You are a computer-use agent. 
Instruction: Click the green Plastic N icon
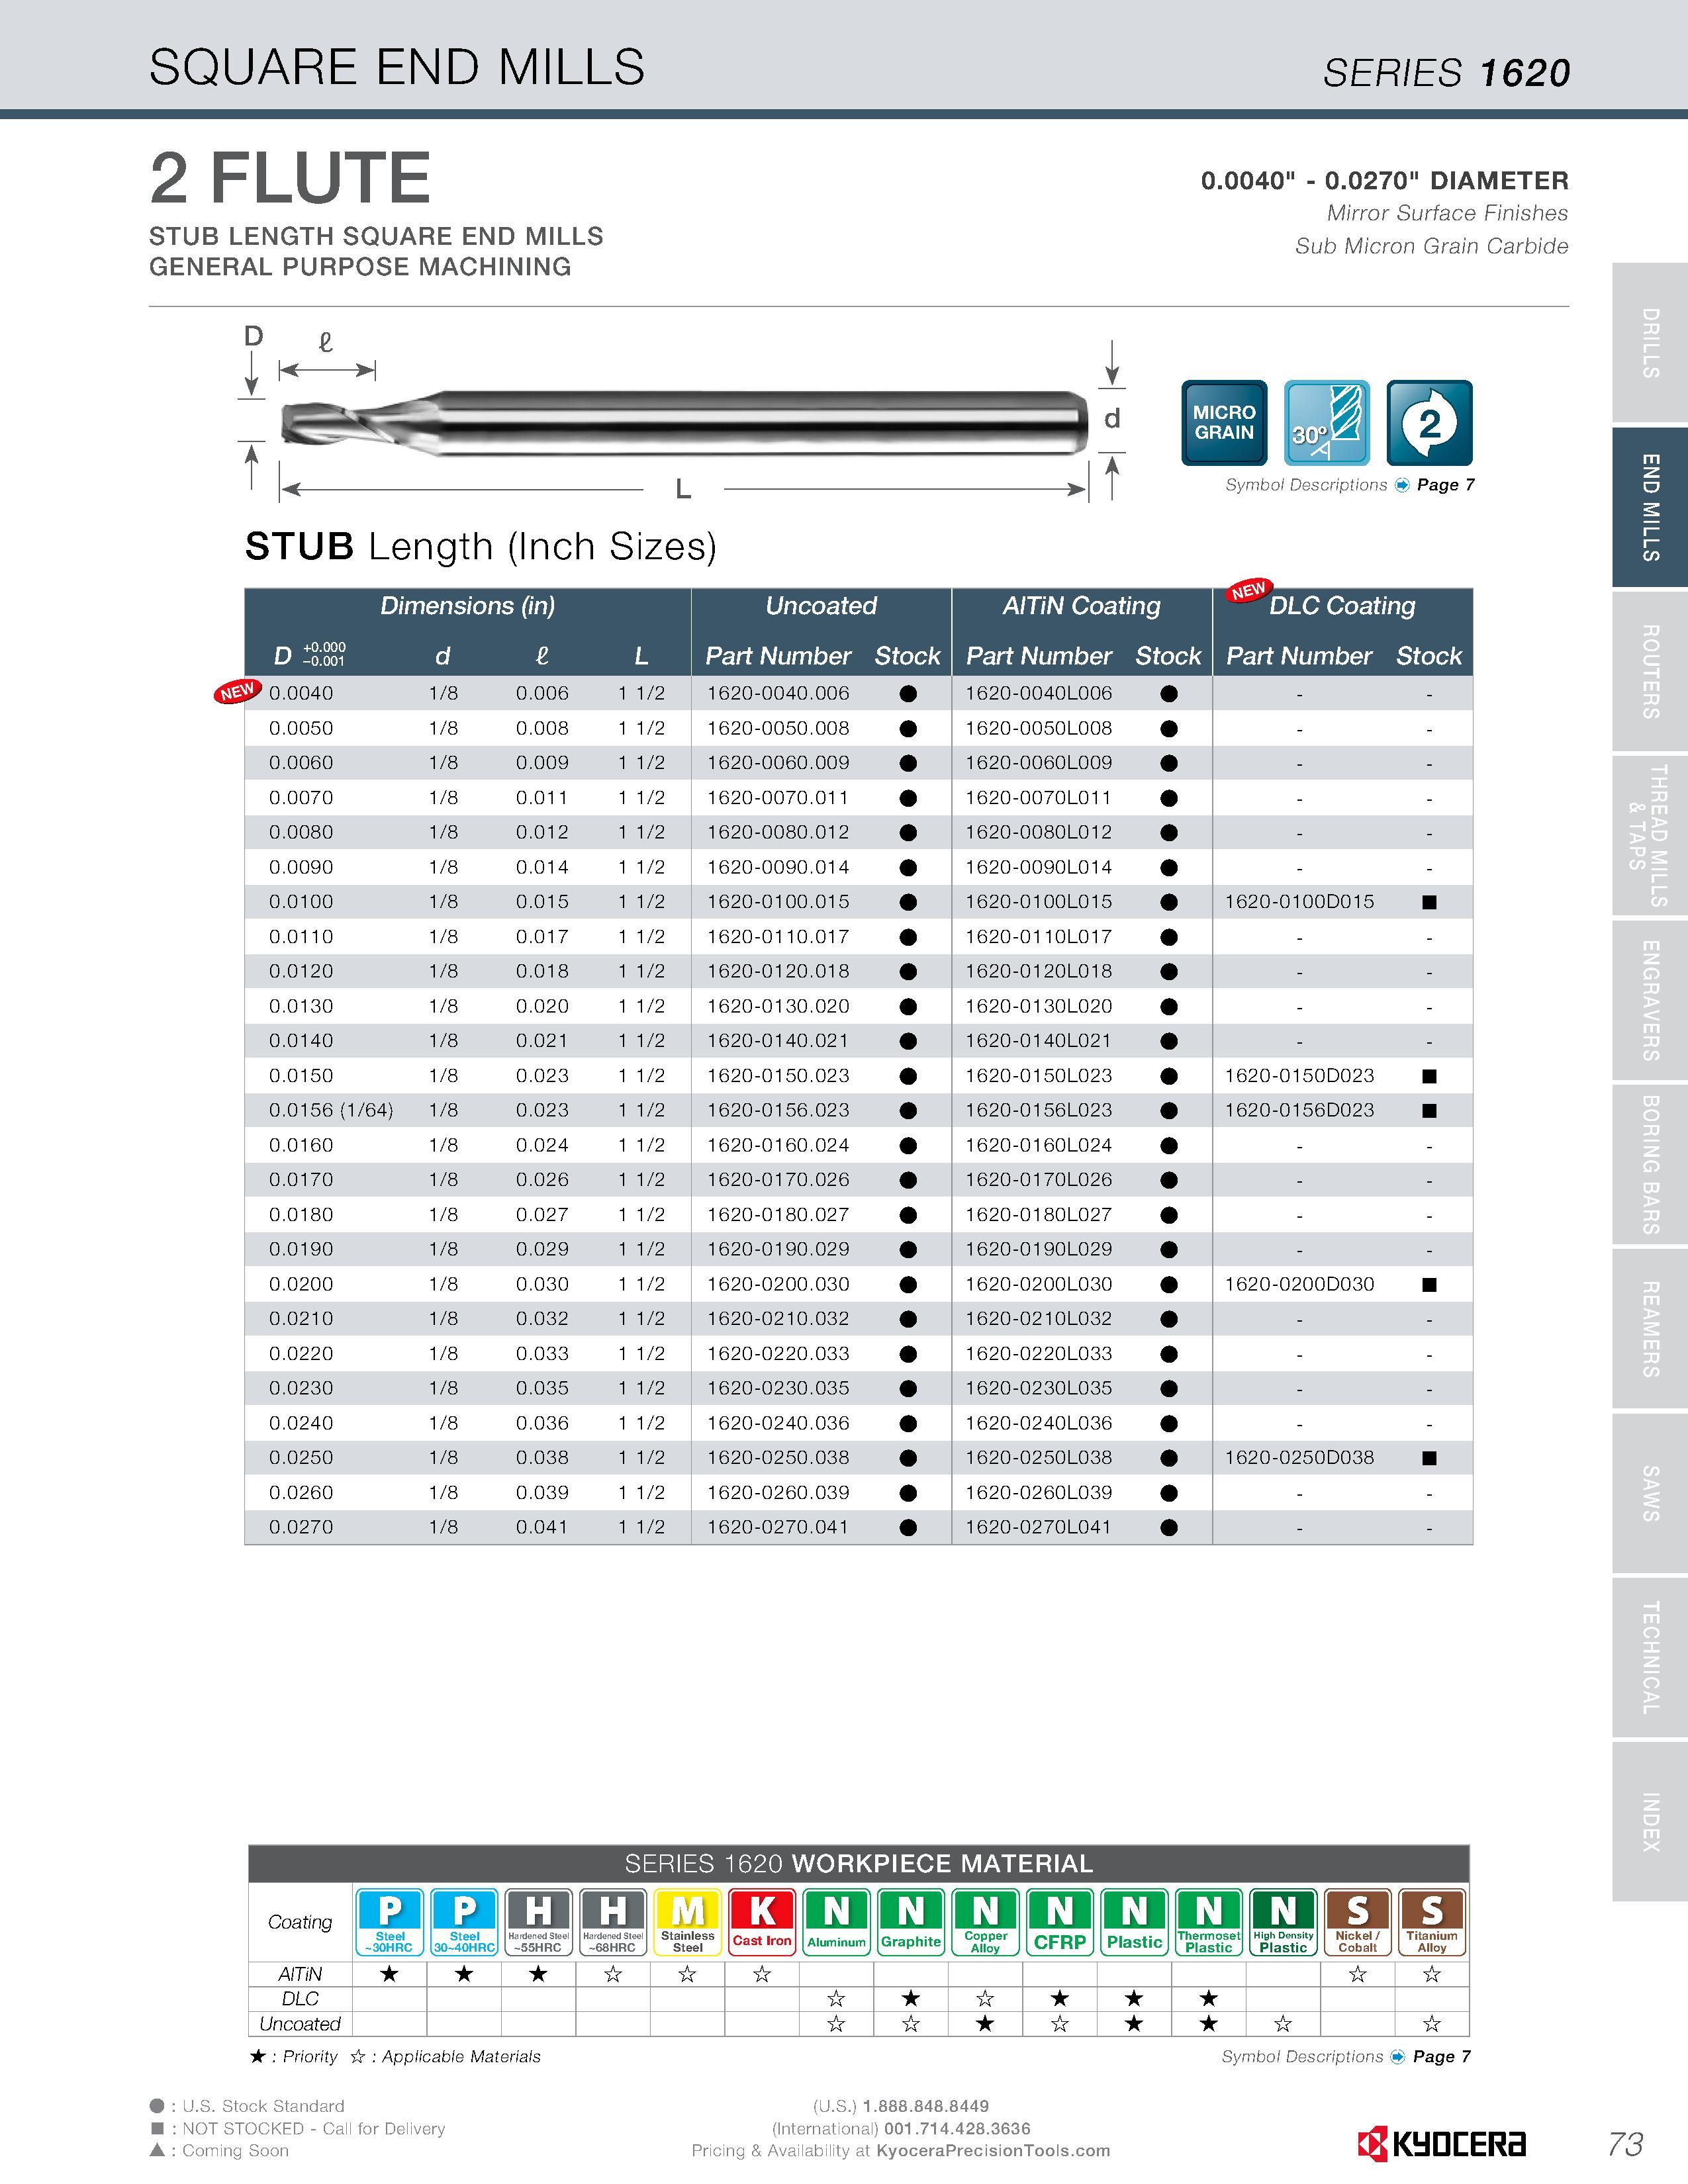1134,1922
